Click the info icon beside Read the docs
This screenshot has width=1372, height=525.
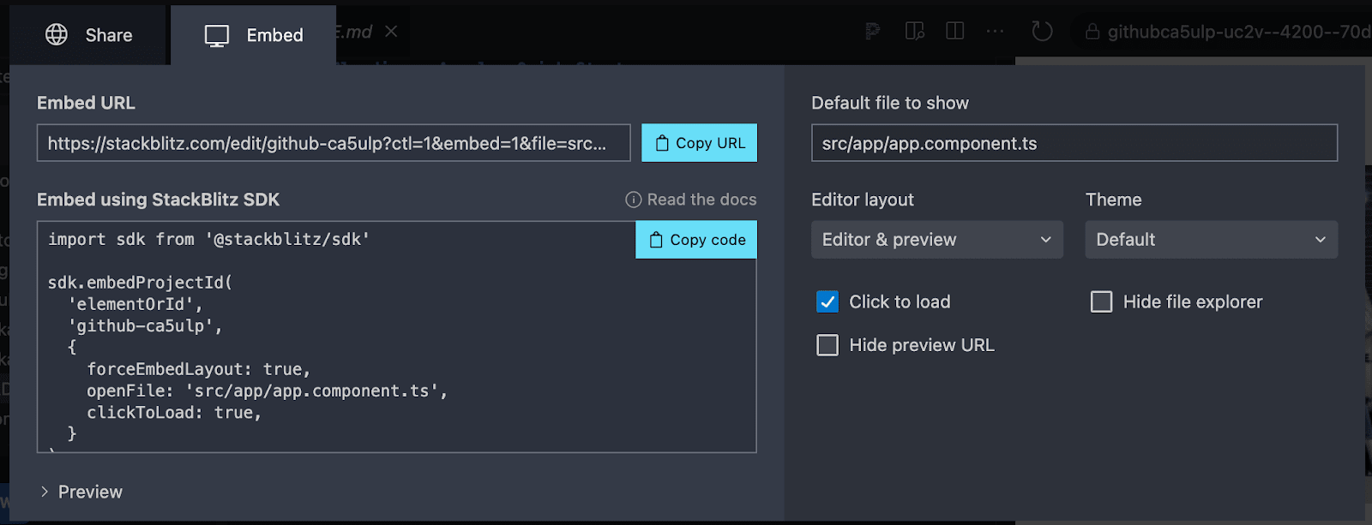(x=634, y=200)
